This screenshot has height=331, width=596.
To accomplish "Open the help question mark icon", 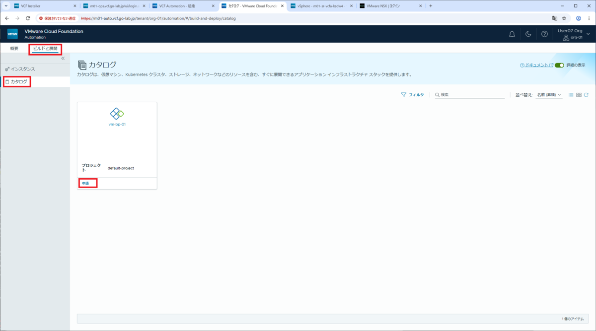I will pos(545,34).
